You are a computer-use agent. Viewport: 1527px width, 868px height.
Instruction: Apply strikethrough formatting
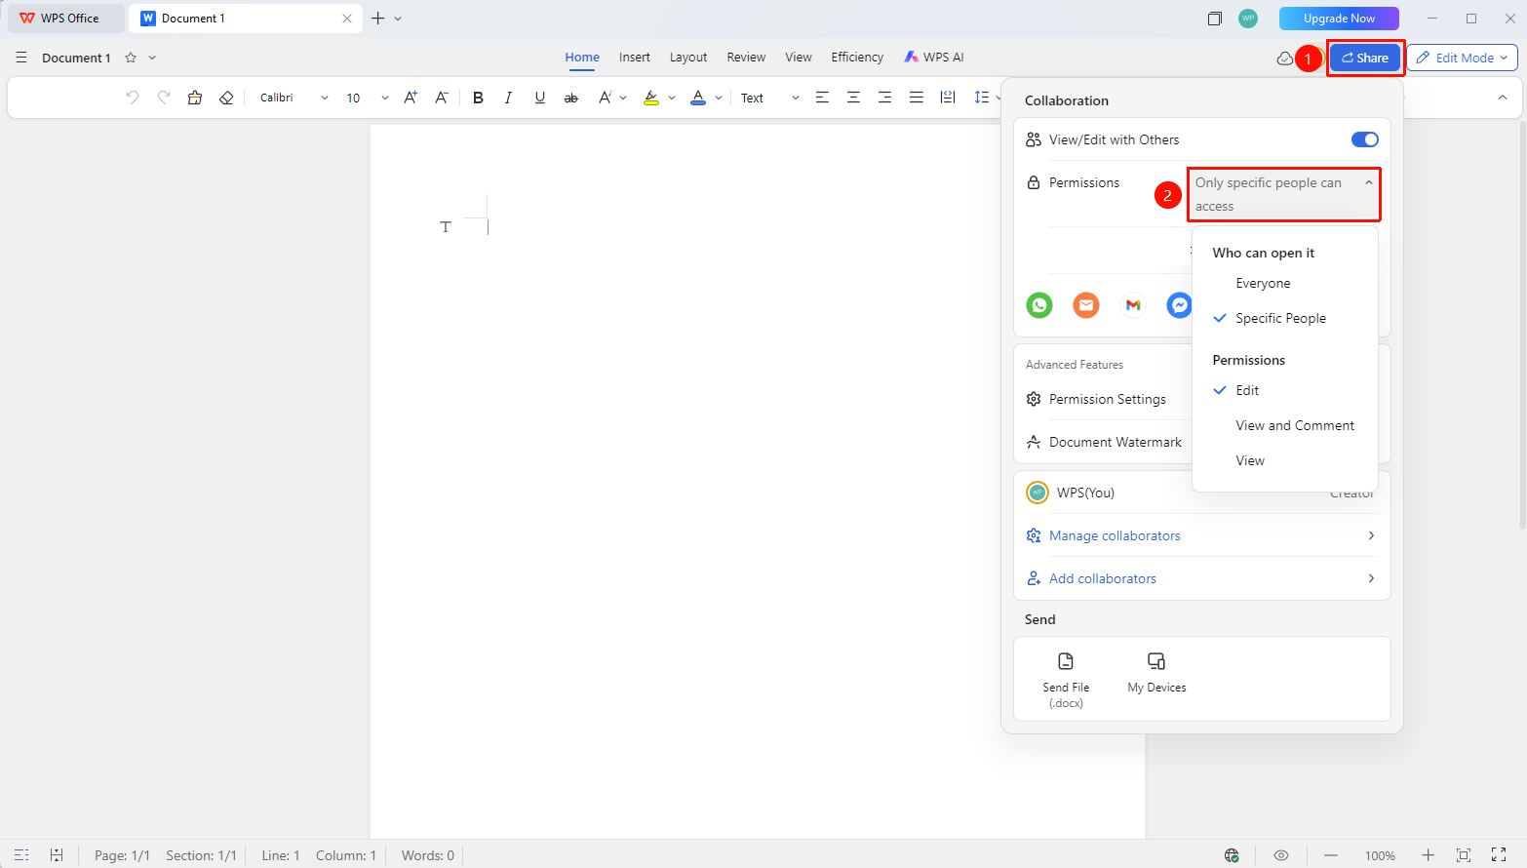571,98
